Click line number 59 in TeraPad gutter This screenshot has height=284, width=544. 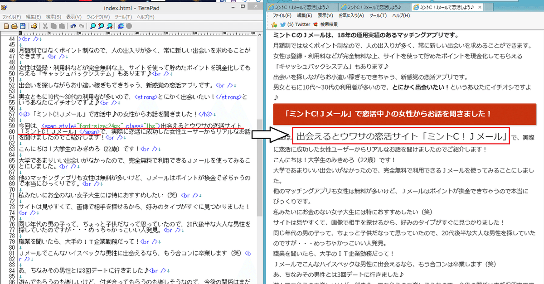point(12,125)
